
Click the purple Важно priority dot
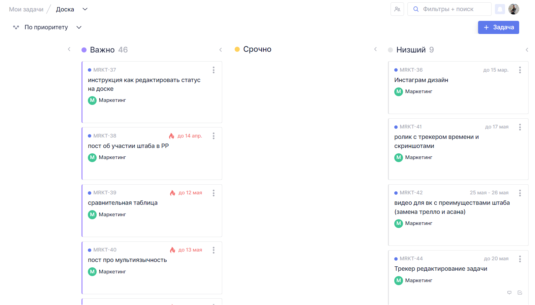click(x=84, y=50)
